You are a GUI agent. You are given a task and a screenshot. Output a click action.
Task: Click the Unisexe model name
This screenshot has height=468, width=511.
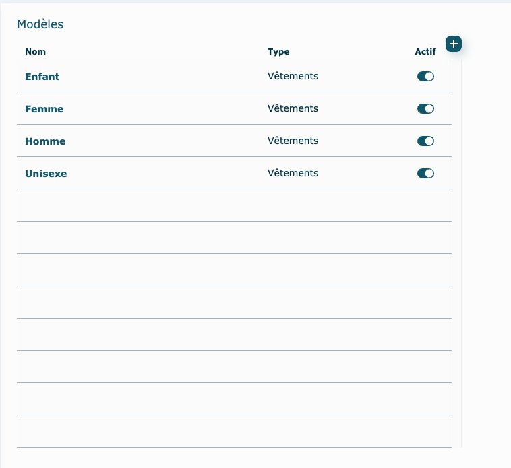pos(46,174)
